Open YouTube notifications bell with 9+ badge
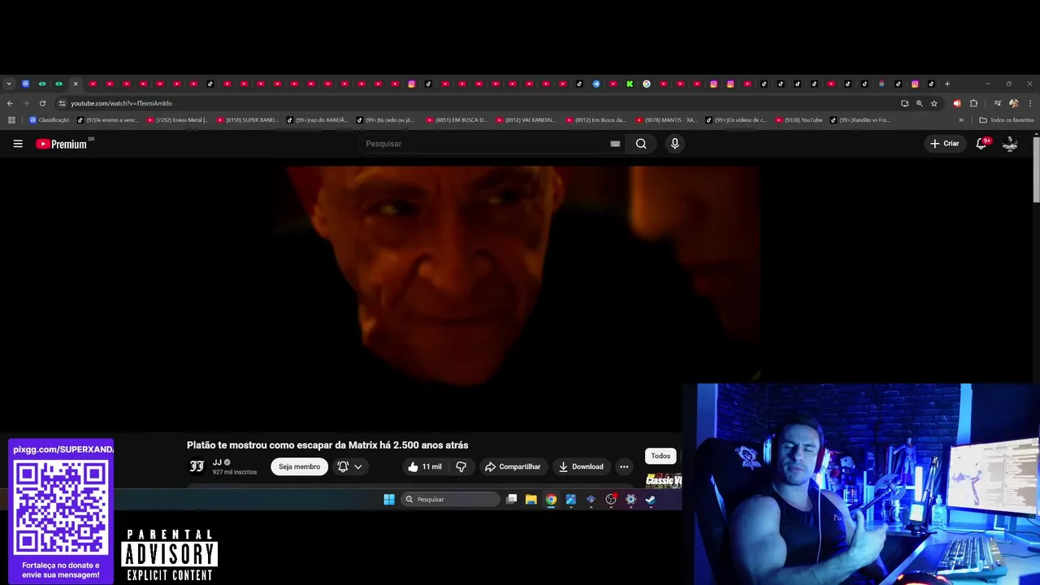 [x=981, y=144]
